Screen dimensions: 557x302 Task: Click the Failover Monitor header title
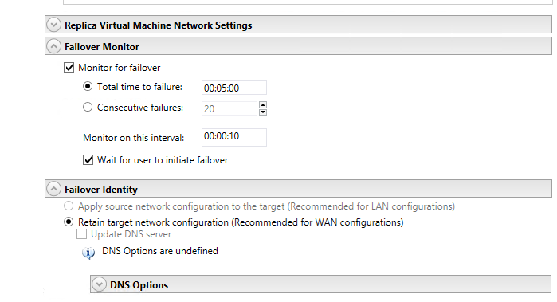(x=102, y=47)
